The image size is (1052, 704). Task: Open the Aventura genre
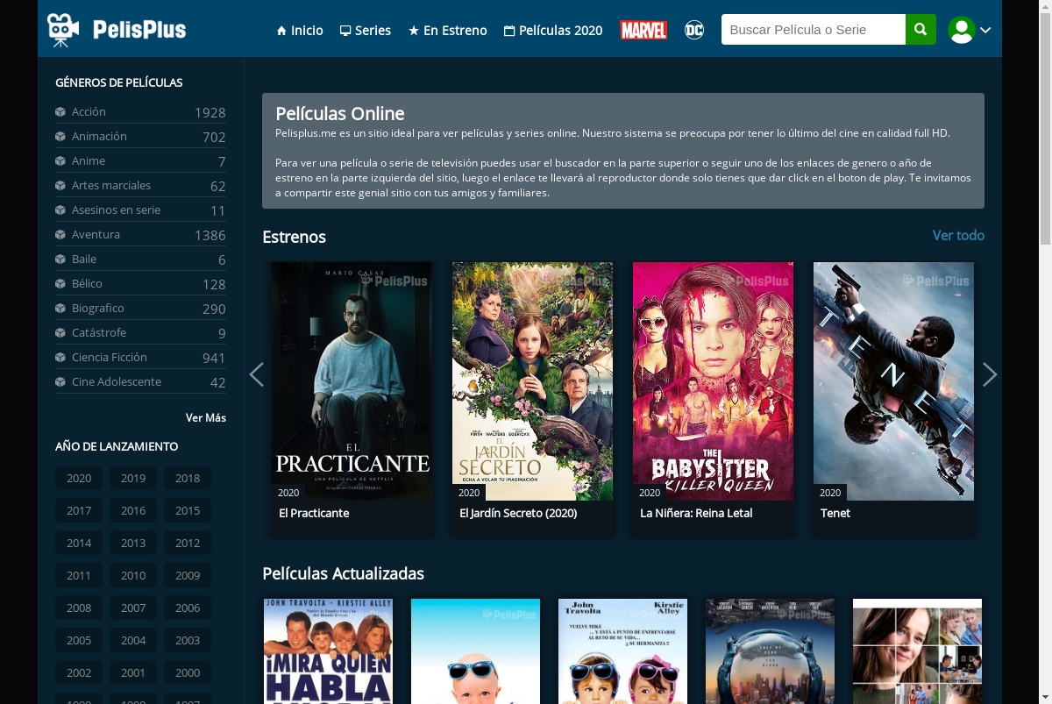coord(140,235)
